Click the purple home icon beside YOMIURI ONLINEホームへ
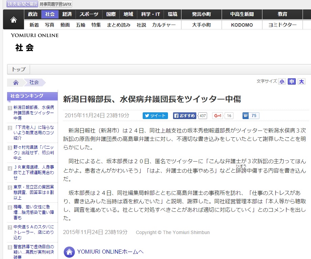 coord(69,252)
